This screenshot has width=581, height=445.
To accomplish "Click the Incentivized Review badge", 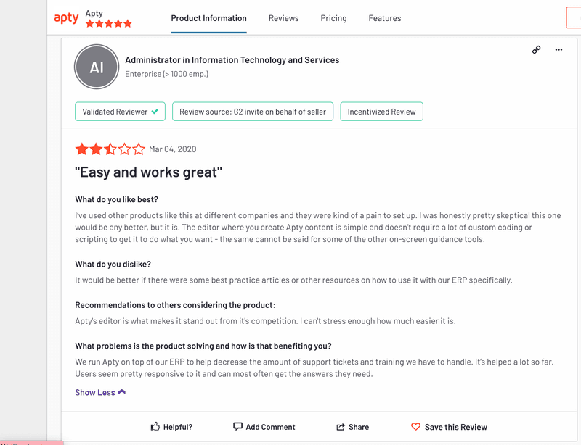I will (x=381, y=112).
